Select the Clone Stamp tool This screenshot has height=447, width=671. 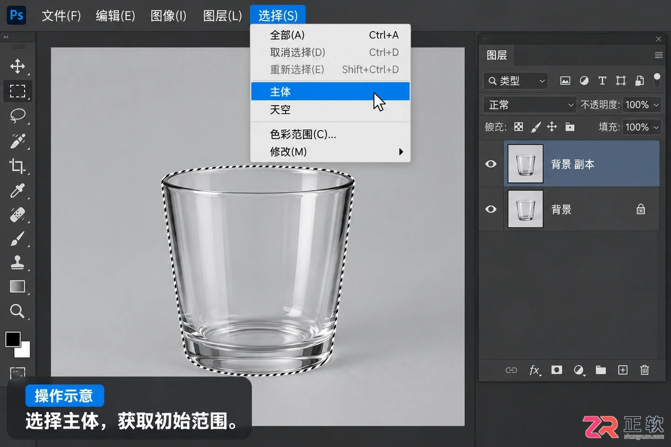pos(18,263)
